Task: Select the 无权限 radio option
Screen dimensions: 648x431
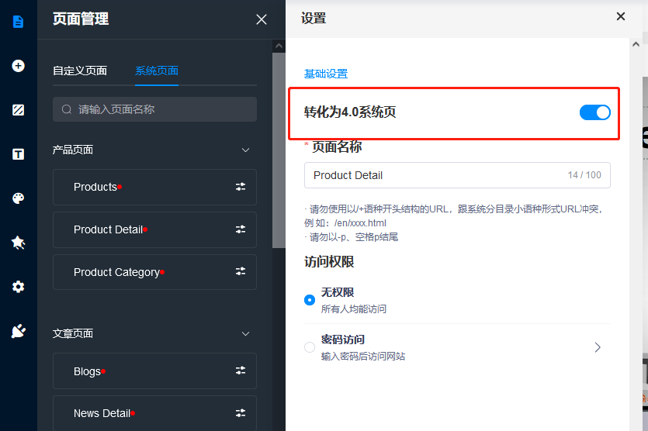Action: (x=310, y=299)
